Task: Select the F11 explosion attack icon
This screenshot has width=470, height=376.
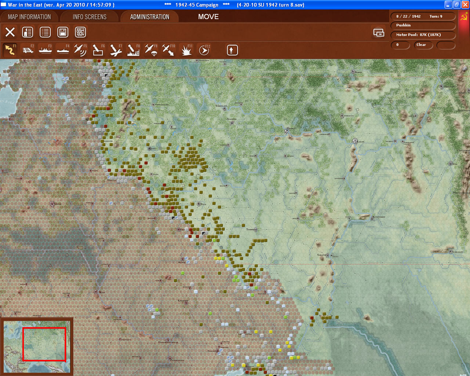Action: (x=186, y=50)
